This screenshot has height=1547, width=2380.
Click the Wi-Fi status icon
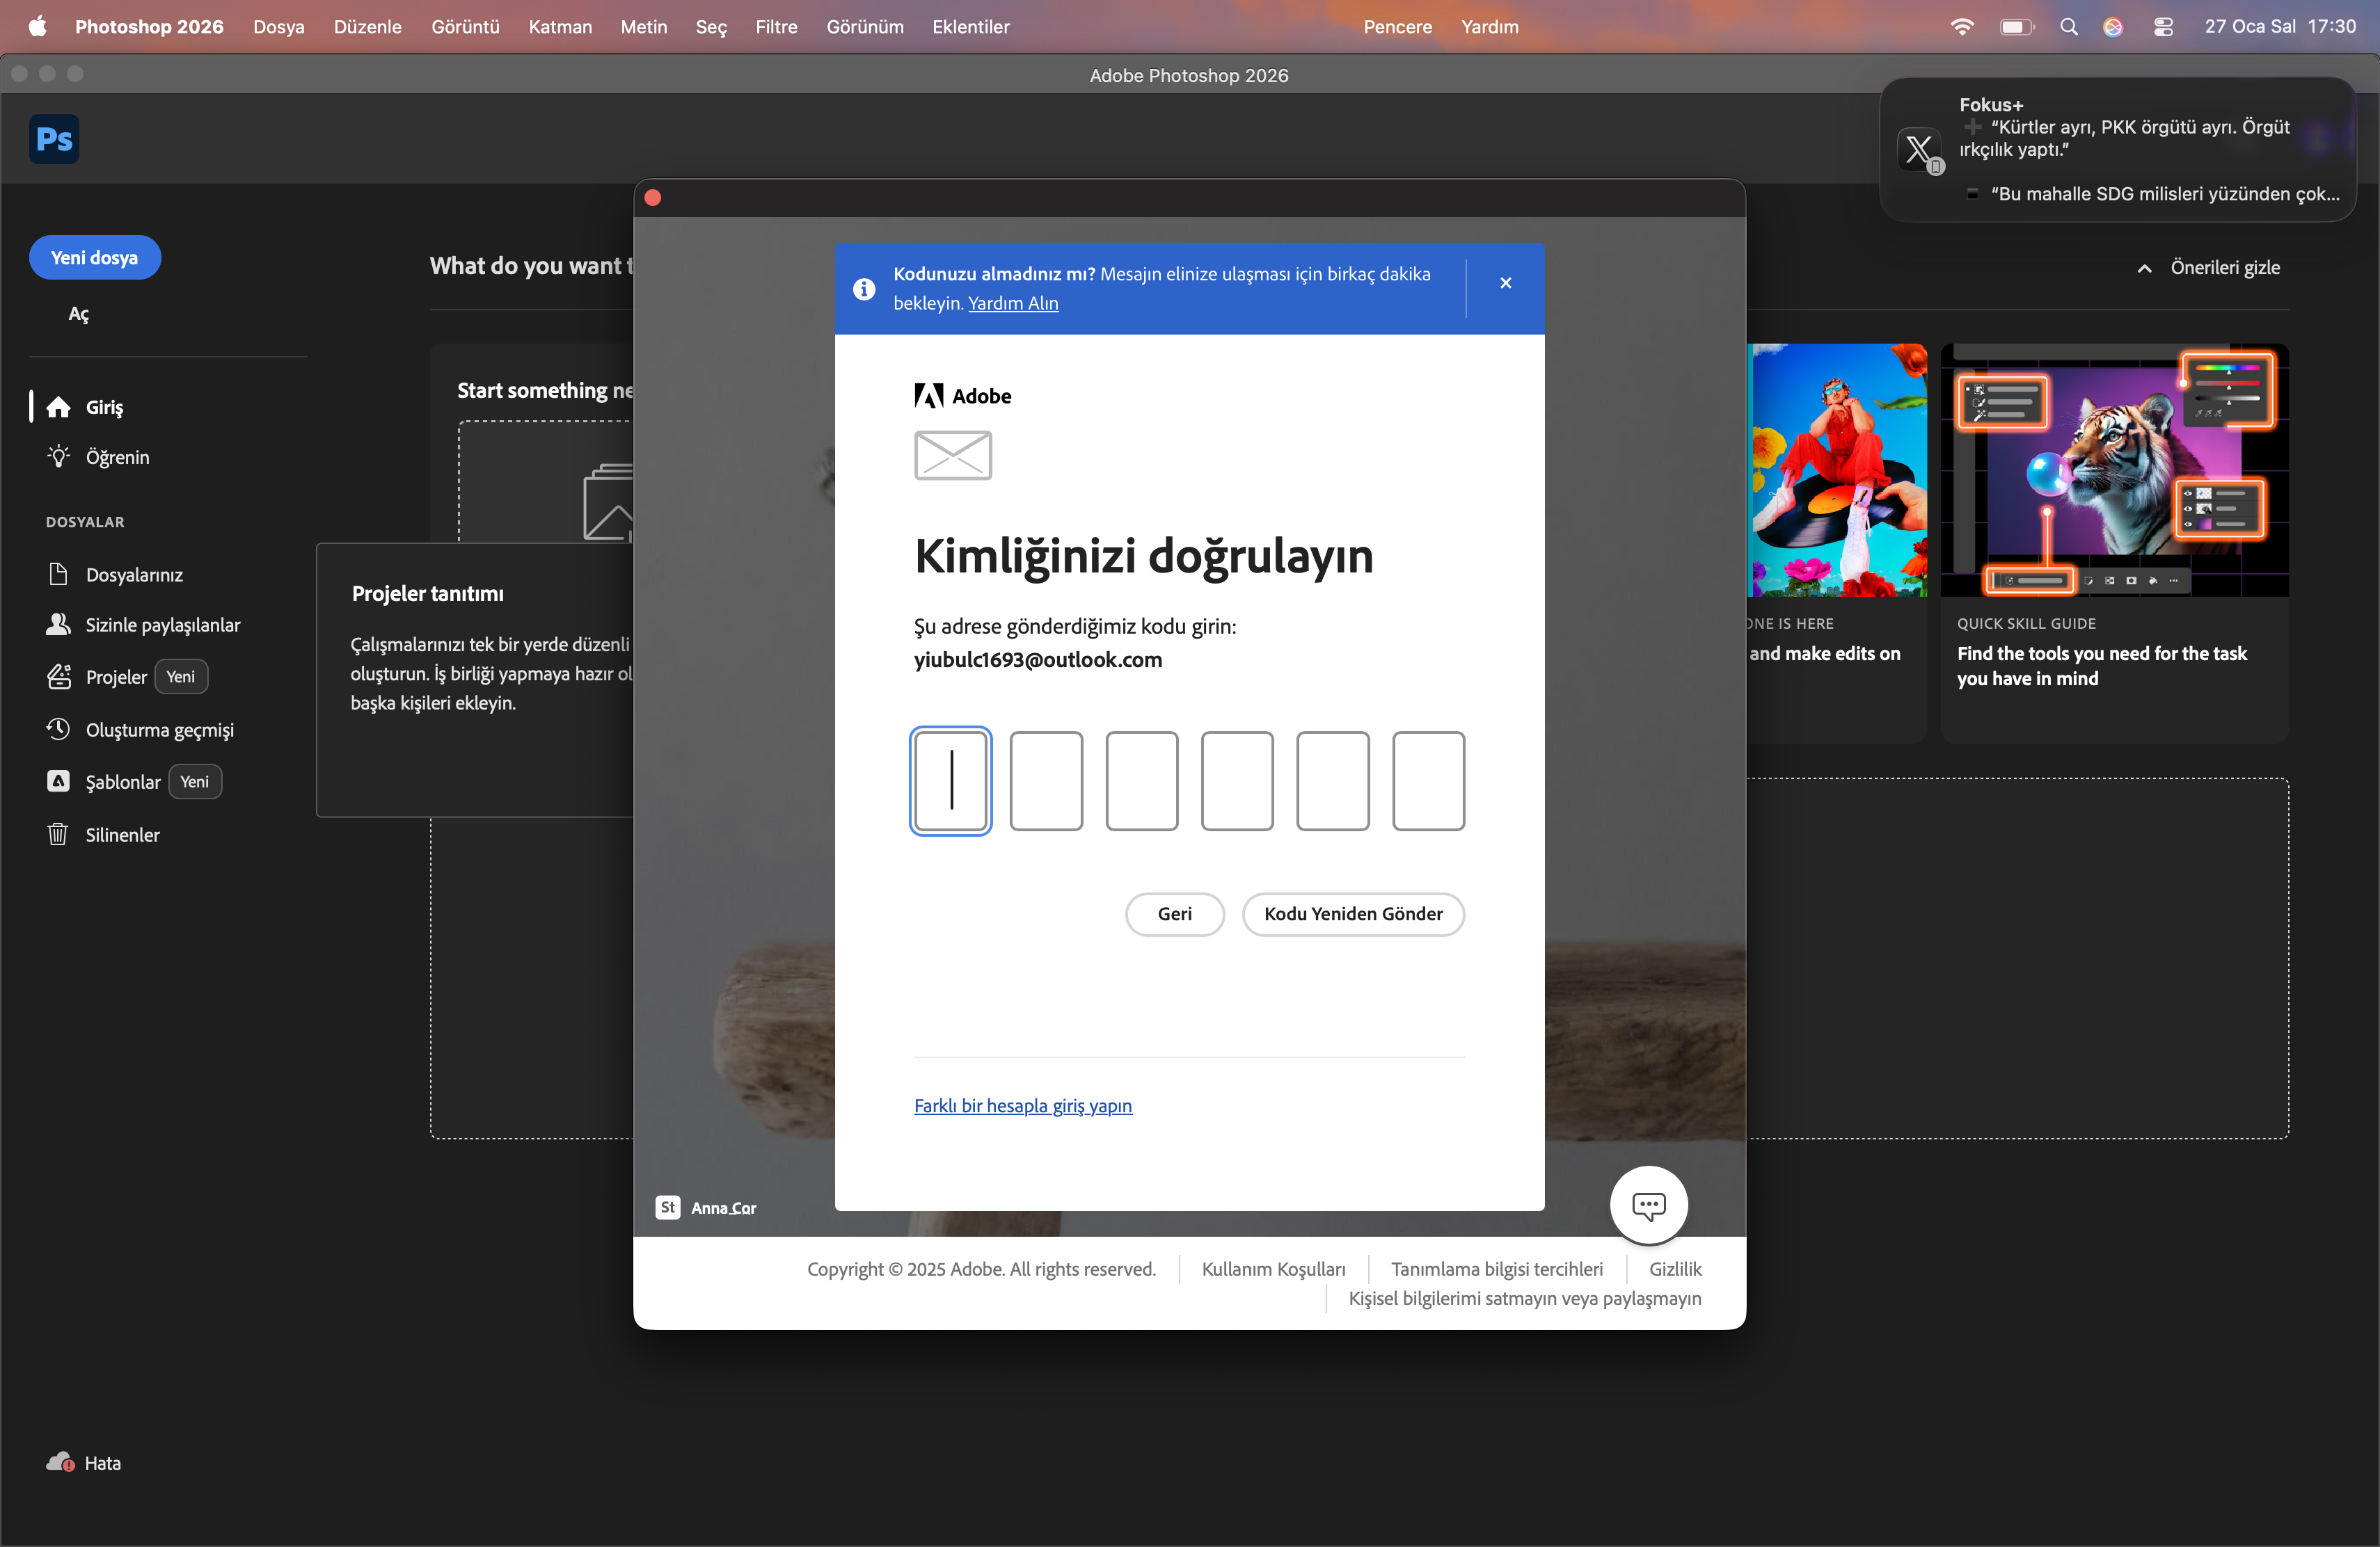pos(1962,26)
